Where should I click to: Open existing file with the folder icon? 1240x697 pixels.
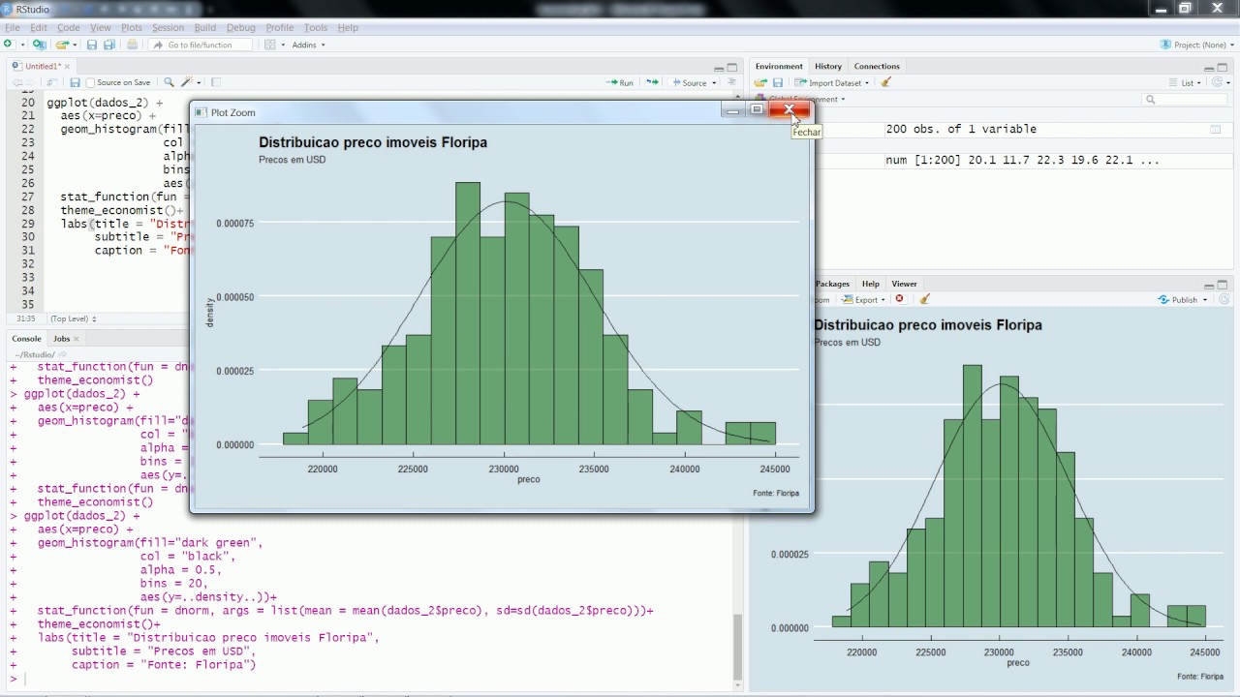coord(61,45)
